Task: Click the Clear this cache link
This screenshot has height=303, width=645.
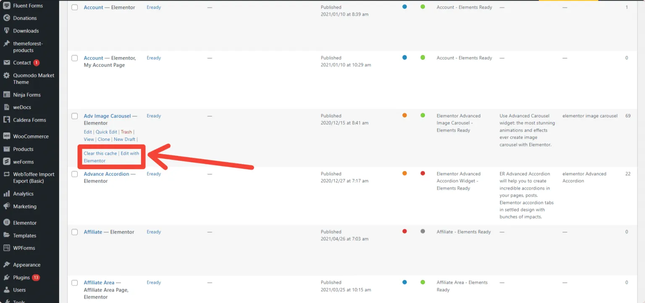Action: point(100,153)
